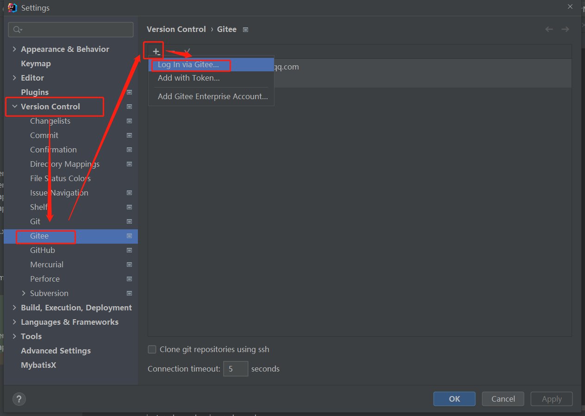Expand Languages & Frameworks section
This screenshot has width=585, height=416.
click(x=14, y=322)
